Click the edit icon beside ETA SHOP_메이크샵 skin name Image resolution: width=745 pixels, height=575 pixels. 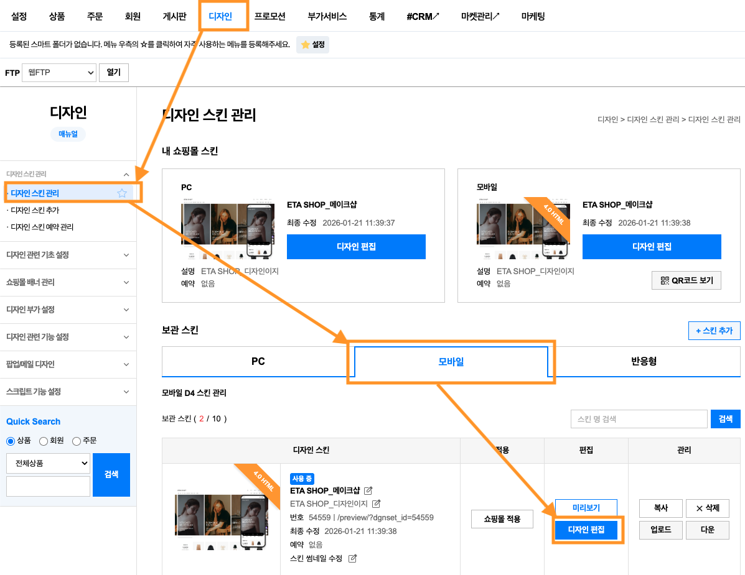tap(368, 490)
